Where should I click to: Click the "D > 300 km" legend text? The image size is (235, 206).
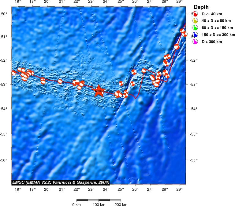click(212, 42)
